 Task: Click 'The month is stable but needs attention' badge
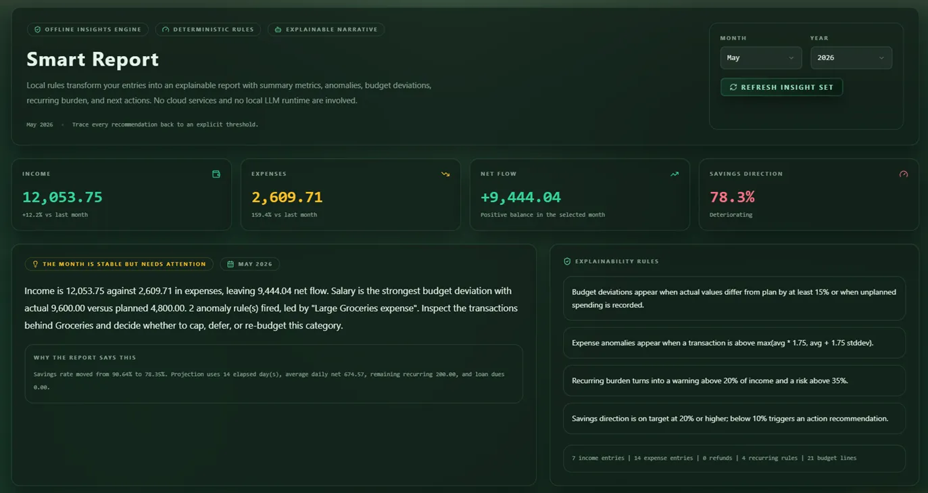pyautogui.click(x=119, y=264)
